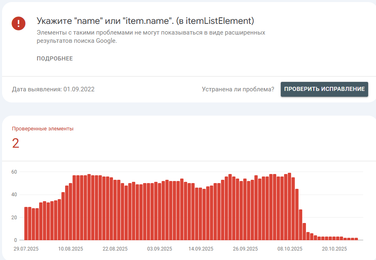Click the first bar in the chart
Screen dimensions: 376x260
pos(26,223)
